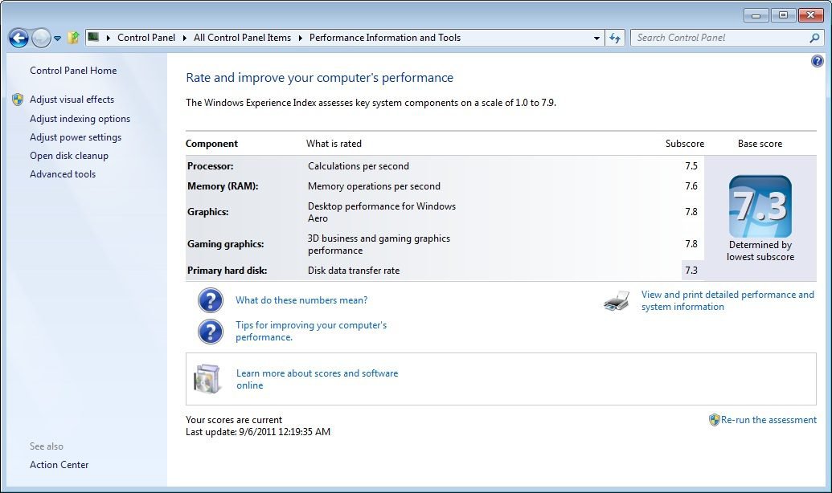Click the software box icon
832x493 pixels.
click(207, 378)
